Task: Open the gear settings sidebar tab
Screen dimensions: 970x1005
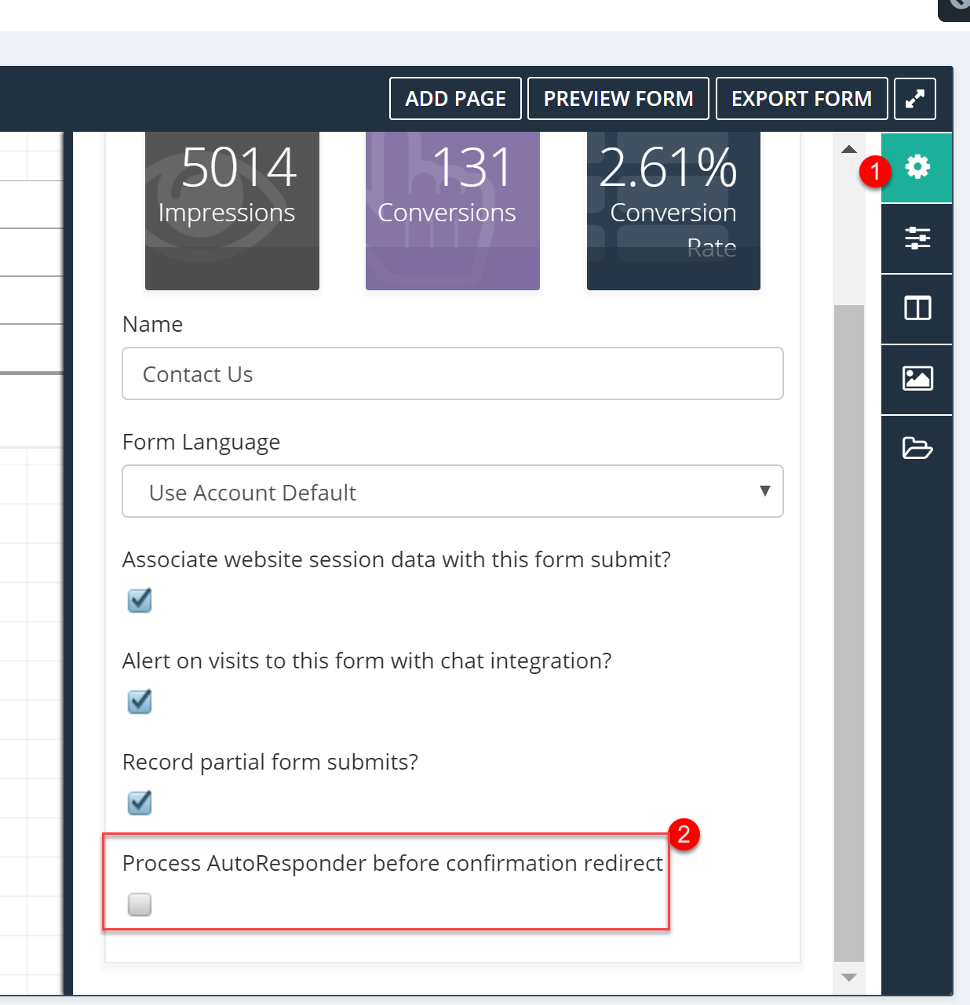Action: coord(917,168)
